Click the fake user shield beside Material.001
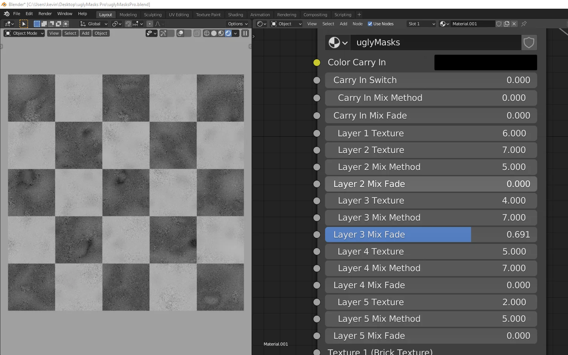Screen dimensions: 568x355 (499, 23)
